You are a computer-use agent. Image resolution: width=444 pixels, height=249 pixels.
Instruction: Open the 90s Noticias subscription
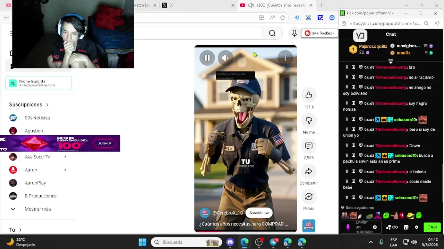37,118
